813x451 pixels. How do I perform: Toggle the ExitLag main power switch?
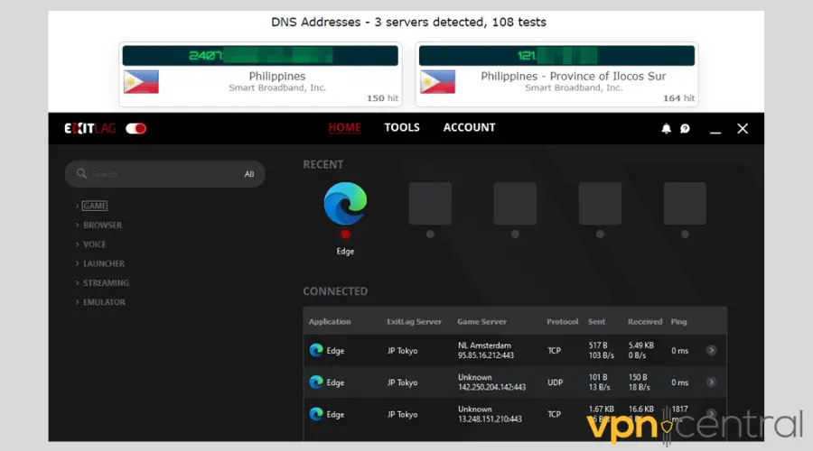coord(135,128)
